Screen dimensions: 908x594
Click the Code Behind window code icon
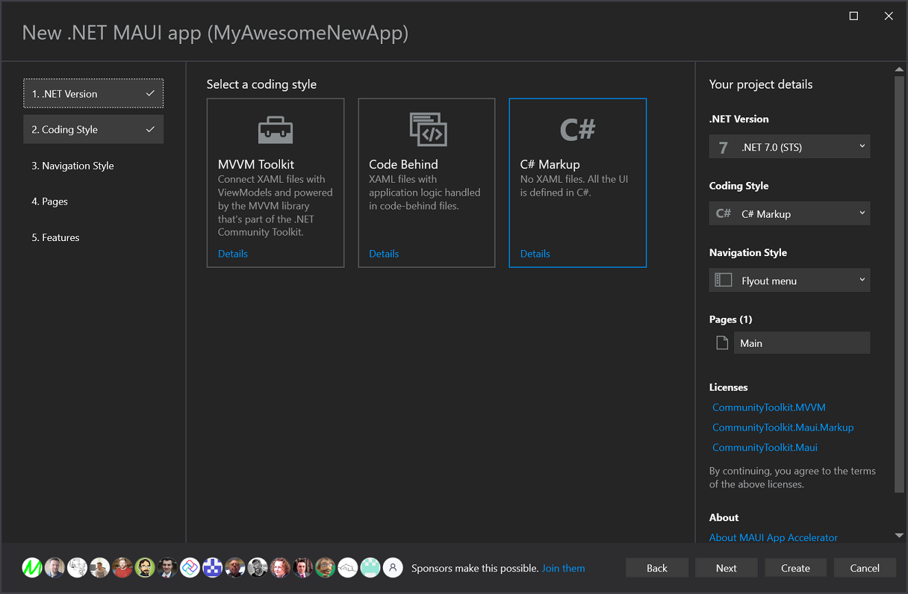click(428, 129)
